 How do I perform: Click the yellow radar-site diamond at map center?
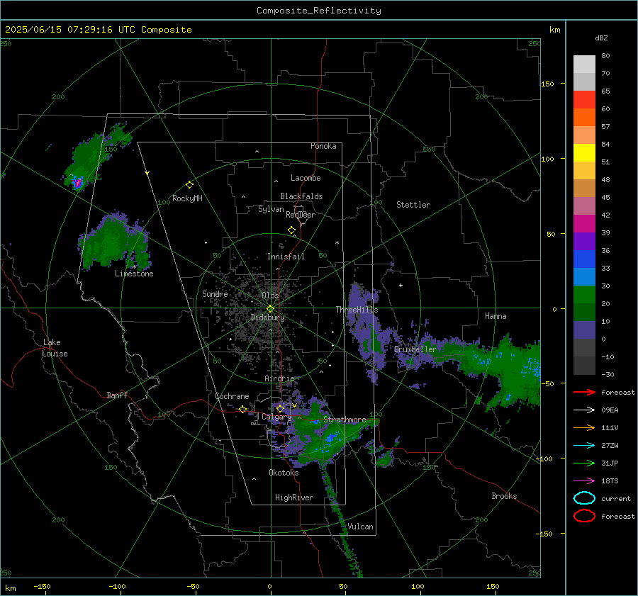271,309
